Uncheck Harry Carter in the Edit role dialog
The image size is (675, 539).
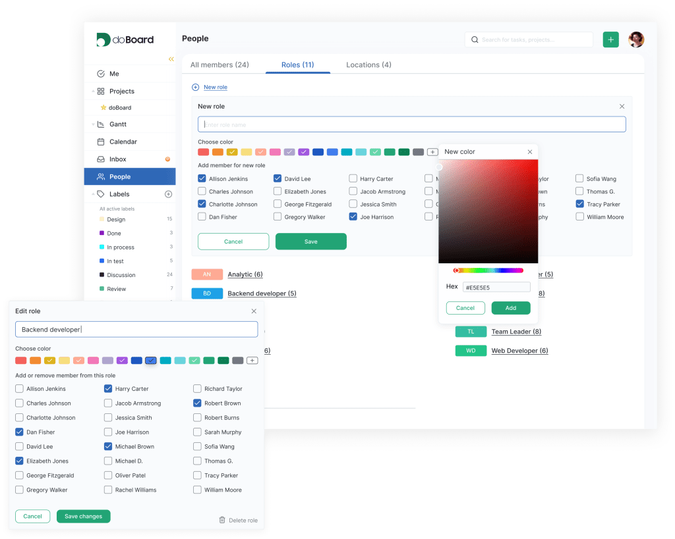(108, 388)
